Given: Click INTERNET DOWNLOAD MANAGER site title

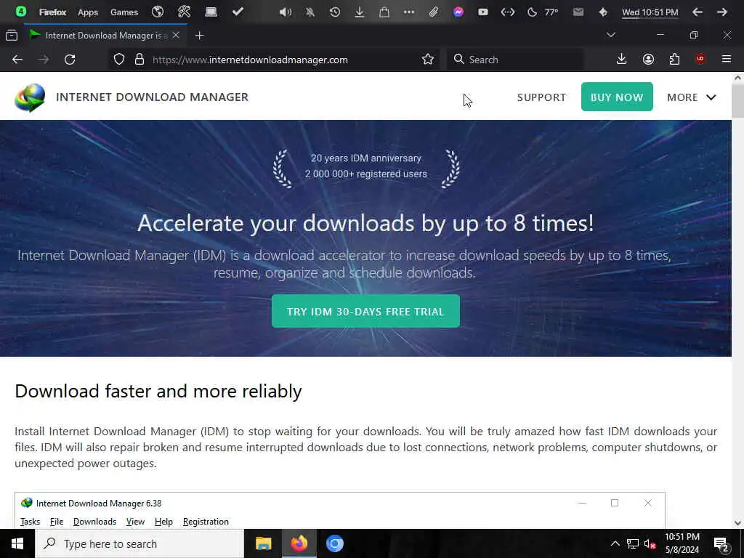Looking at the screenshot, I should coord(153,97).
